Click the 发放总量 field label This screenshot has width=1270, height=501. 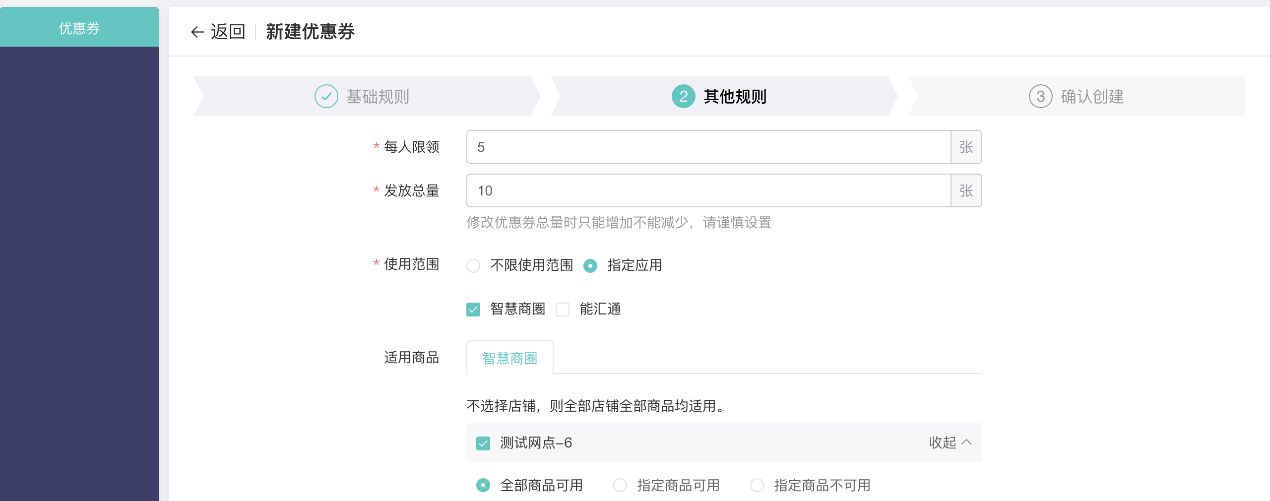pyautogui.click(x=412, y=190)
